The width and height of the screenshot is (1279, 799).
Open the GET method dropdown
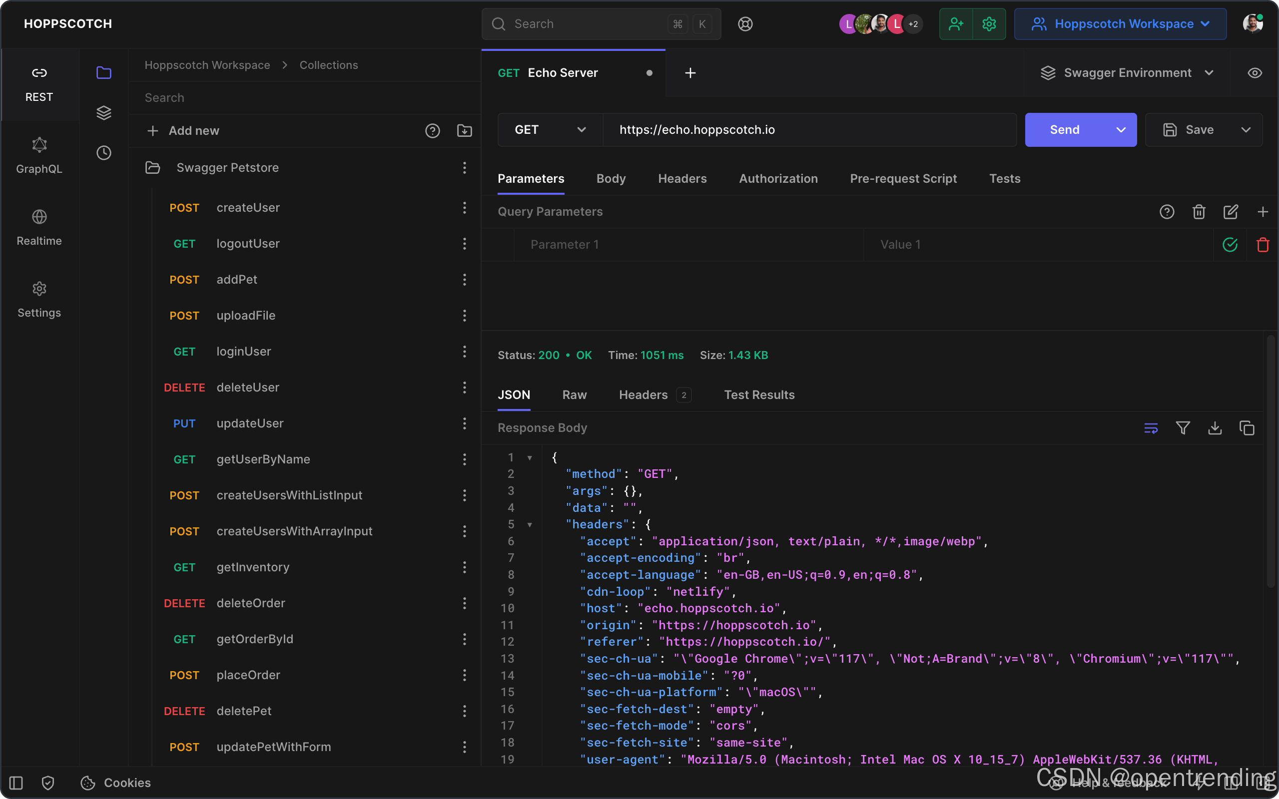coord(550,130)
